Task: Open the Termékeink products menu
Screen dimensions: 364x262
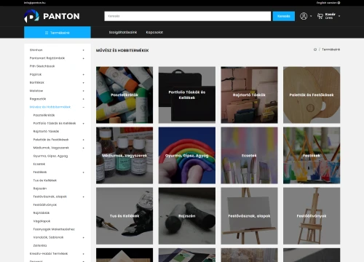Action: tap(58, 33)
